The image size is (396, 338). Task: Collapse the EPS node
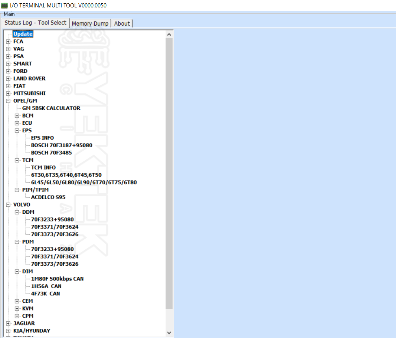click(17, 131)
